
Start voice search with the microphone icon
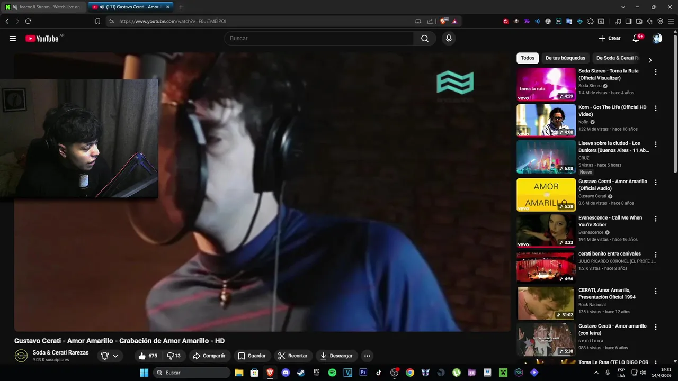point(449,38)
